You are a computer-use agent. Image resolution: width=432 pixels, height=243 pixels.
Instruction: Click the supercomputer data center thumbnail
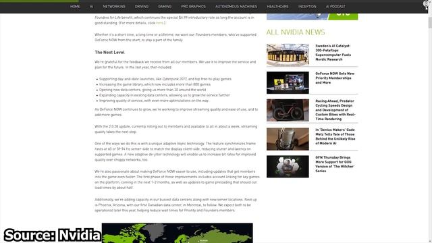coord(288,55)
